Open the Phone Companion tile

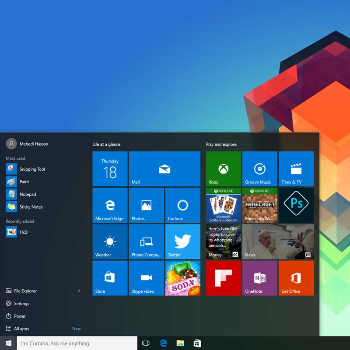(146, 241)
